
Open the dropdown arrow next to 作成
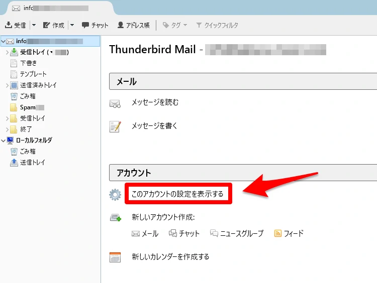click(x=72, y=25)
